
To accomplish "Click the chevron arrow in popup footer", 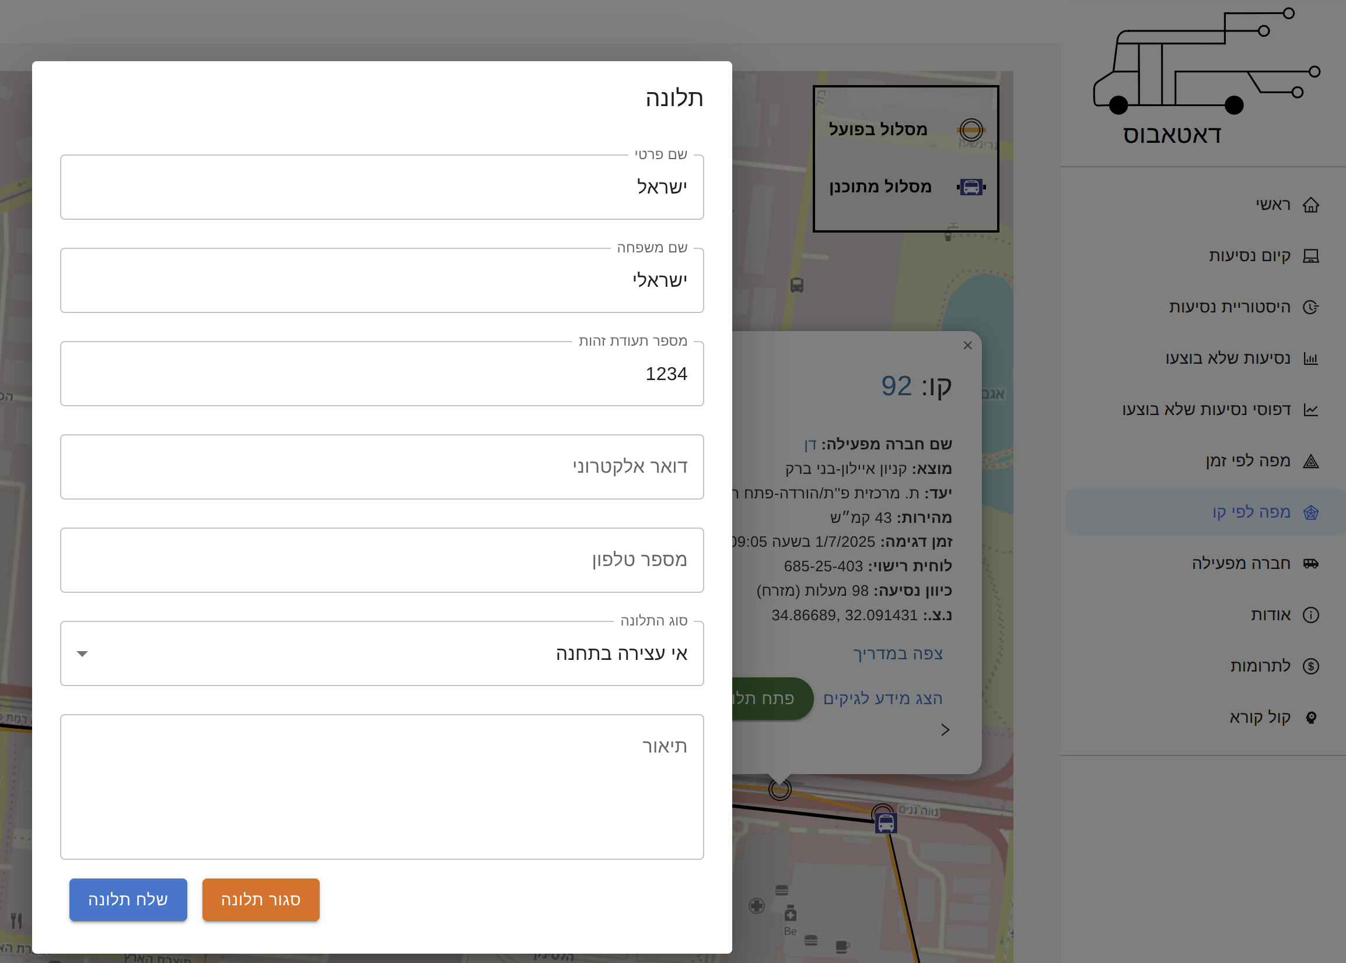I will pyautogui.click(x=945, y=730).
